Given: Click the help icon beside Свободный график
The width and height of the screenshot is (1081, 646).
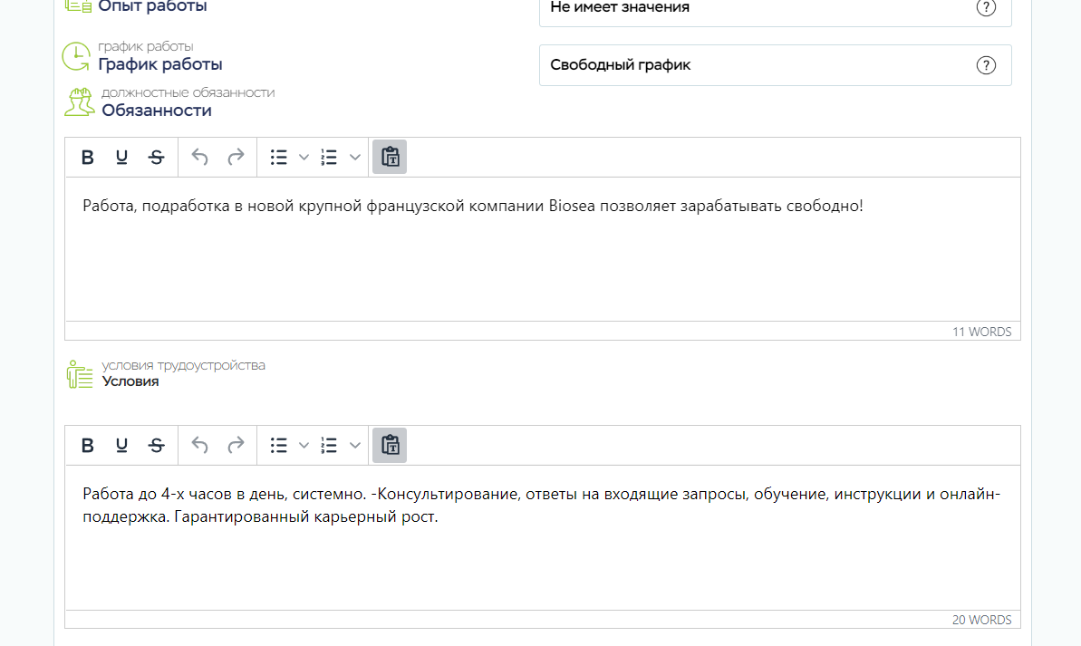Looking at the screenshot, I should [x=986, y=65].
